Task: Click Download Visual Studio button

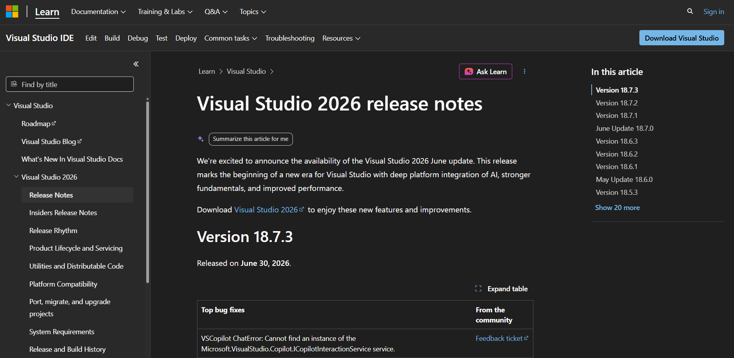Action: [x=682, y=38]
